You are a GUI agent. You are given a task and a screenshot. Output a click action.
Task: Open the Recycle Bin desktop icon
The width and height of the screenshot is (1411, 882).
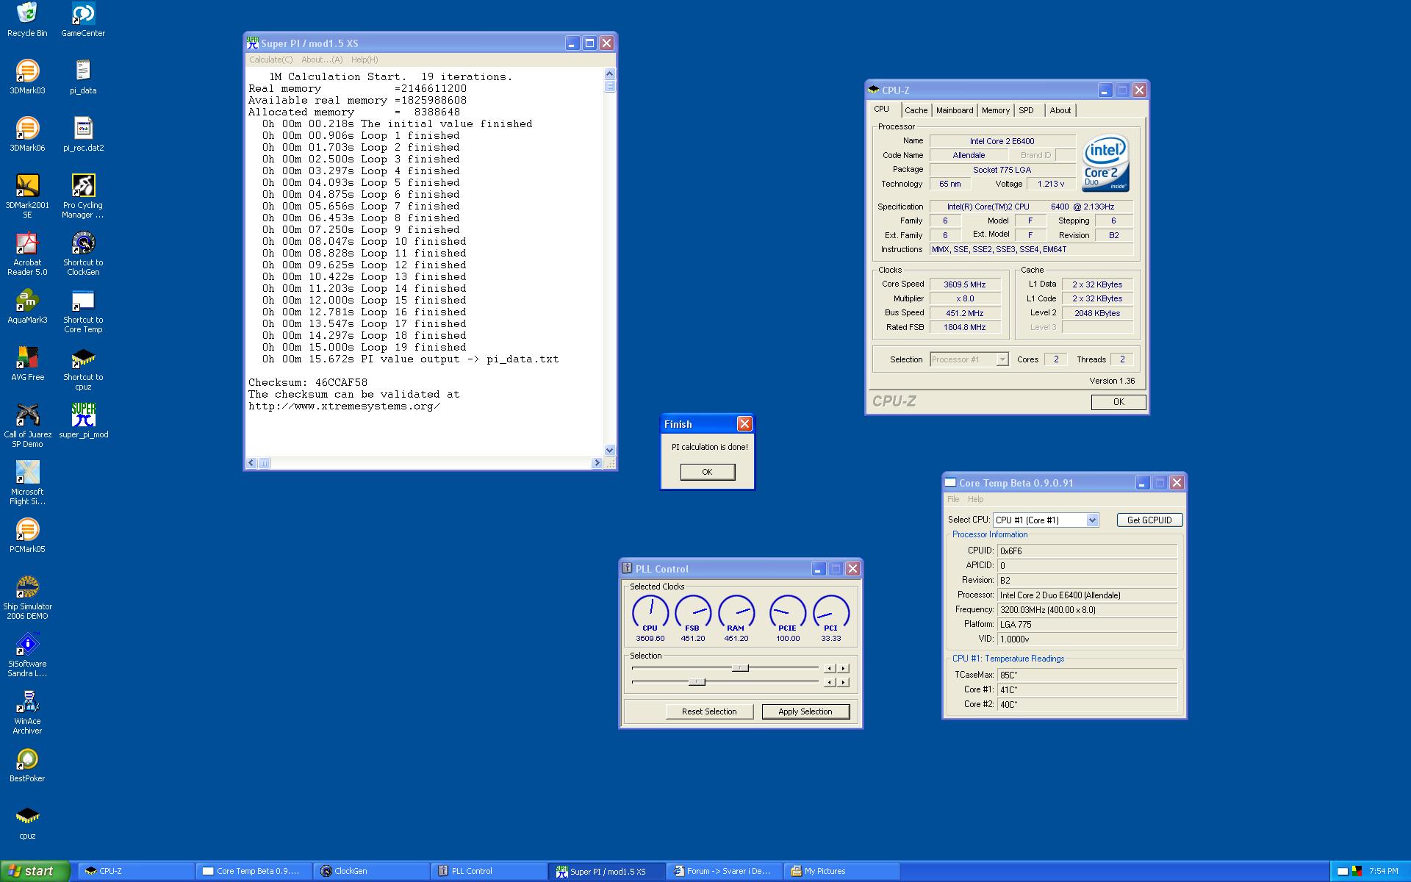[27, 20]
